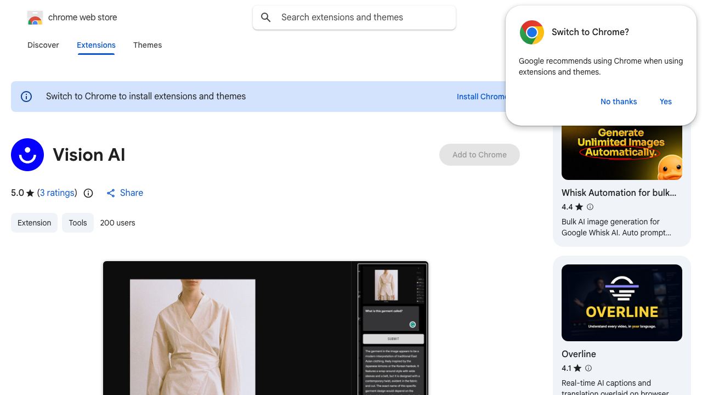Screen dimensions: 702x395
Task: Select the Extensions tab
Action: (96, 45)
